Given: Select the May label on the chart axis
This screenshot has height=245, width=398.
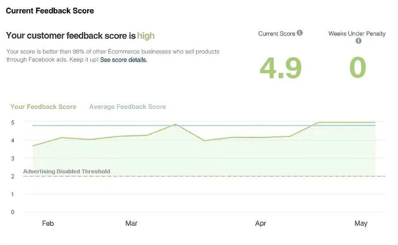Looking at the screenshot, I should [361, 223].
